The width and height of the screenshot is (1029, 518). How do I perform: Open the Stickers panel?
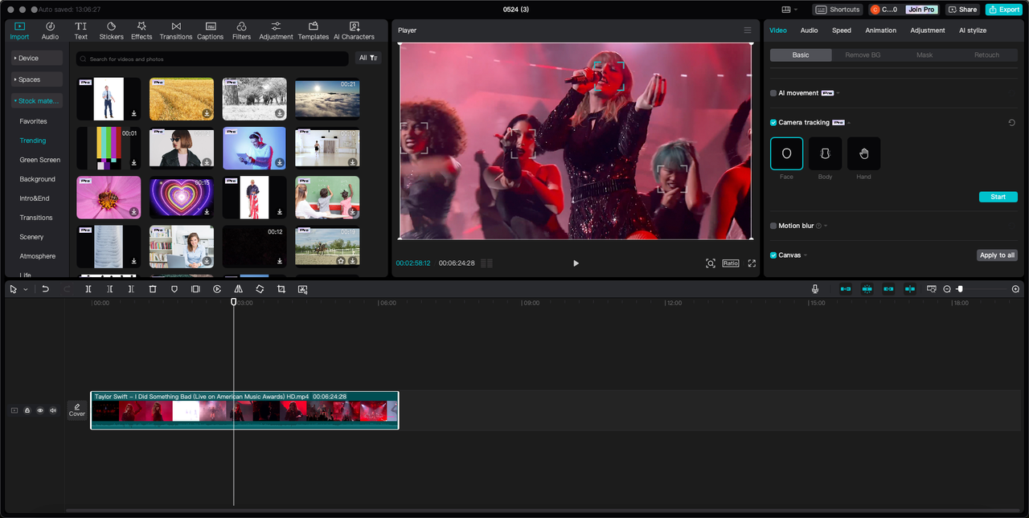[x=111, y=31]
